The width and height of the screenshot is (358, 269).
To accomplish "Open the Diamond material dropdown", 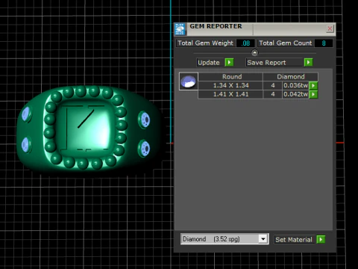I will [263, 239].
